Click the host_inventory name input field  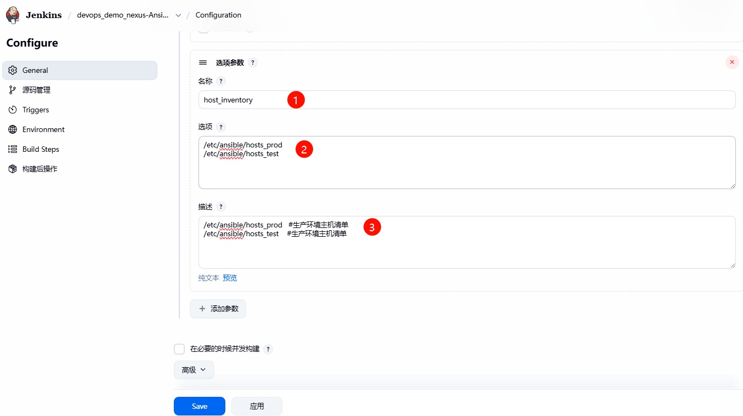point(466,100)
